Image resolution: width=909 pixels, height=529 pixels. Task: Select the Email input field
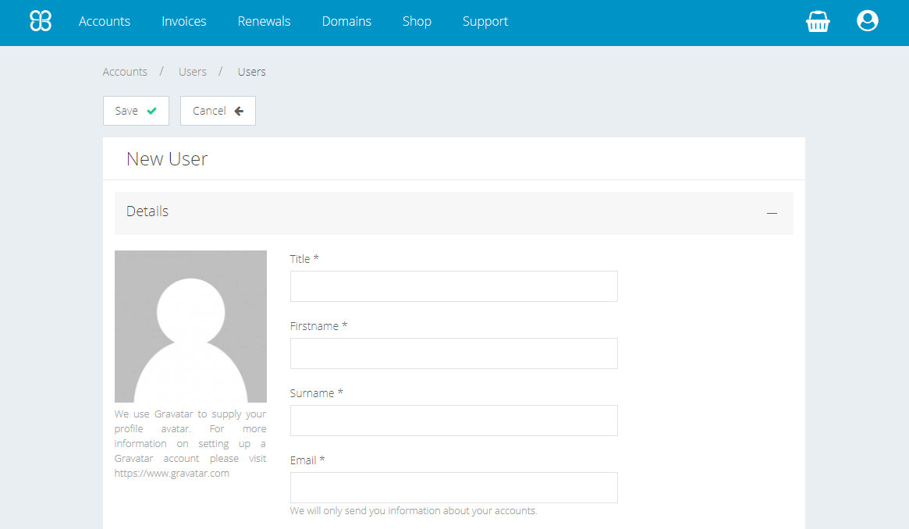(453, 488)
